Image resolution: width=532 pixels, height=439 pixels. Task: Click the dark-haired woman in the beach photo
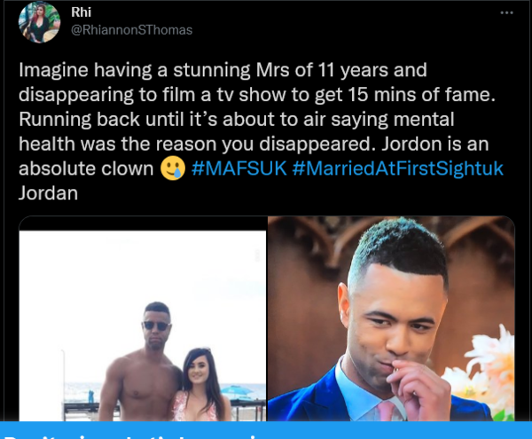[x=198, y=385]
